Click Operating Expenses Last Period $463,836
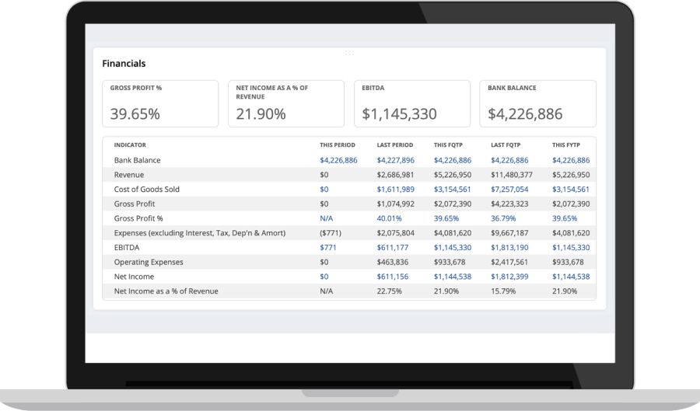The image size is (700, 411). 393,262
